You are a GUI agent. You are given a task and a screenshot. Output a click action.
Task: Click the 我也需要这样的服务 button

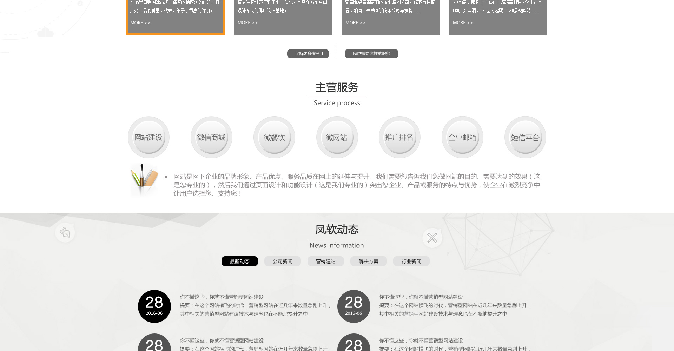(371, 54)
